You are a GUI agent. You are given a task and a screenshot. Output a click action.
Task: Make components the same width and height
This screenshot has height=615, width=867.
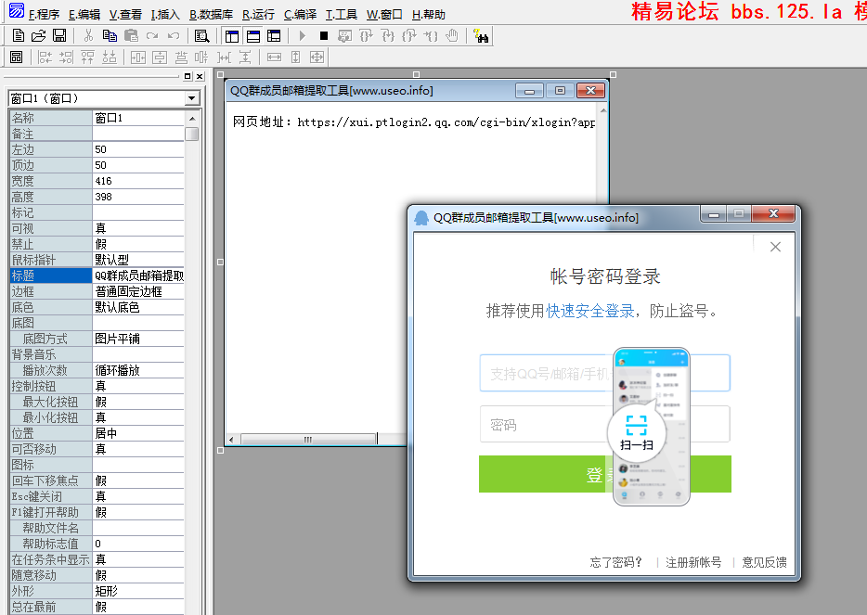point(317,57)
